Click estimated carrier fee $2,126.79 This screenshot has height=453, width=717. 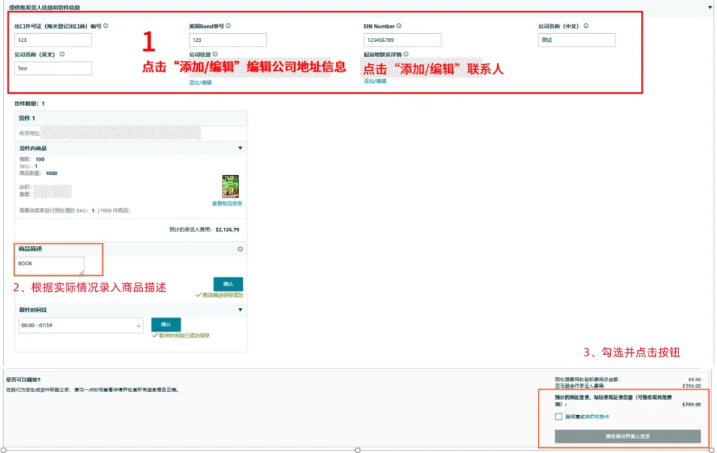point(227,229)
